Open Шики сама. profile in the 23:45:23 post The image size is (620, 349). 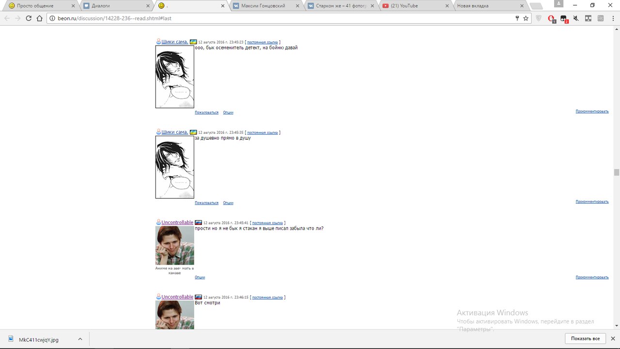pos(175,42)
